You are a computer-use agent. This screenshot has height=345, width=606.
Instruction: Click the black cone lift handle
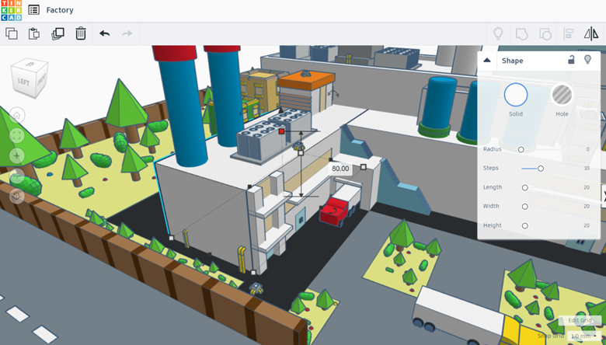[x=281, y=111]
